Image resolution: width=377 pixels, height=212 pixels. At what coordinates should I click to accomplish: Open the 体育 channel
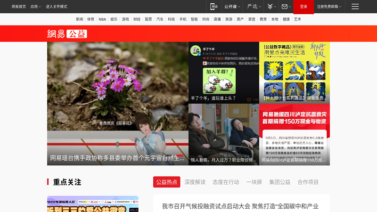tap(90, 19)
